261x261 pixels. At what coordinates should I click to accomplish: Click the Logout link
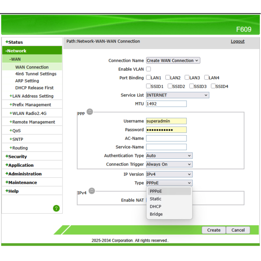pos(237,42)
